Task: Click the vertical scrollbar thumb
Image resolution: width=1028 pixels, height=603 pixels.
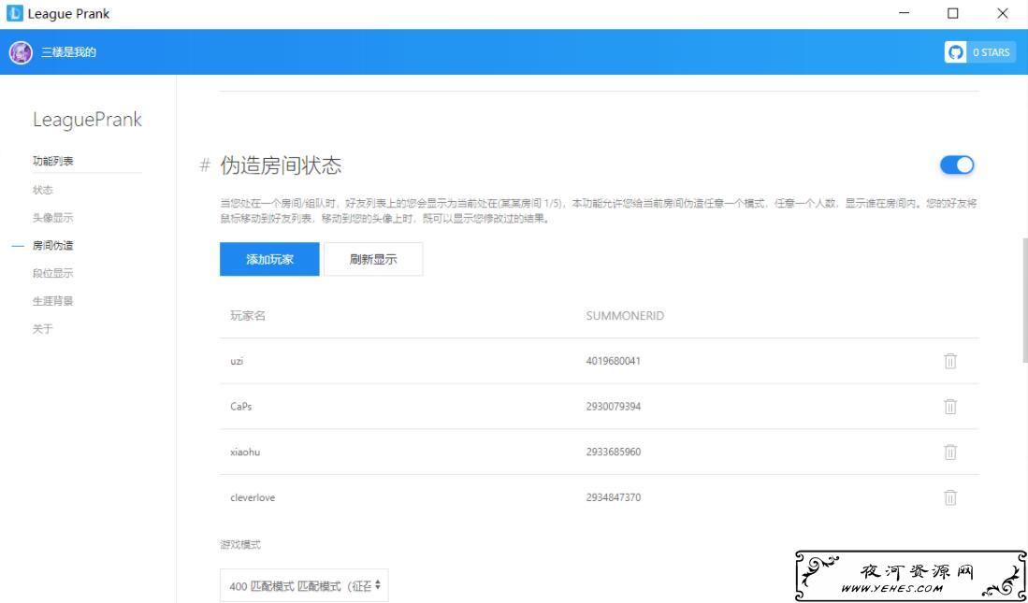Action: [x=1024, y=299]
